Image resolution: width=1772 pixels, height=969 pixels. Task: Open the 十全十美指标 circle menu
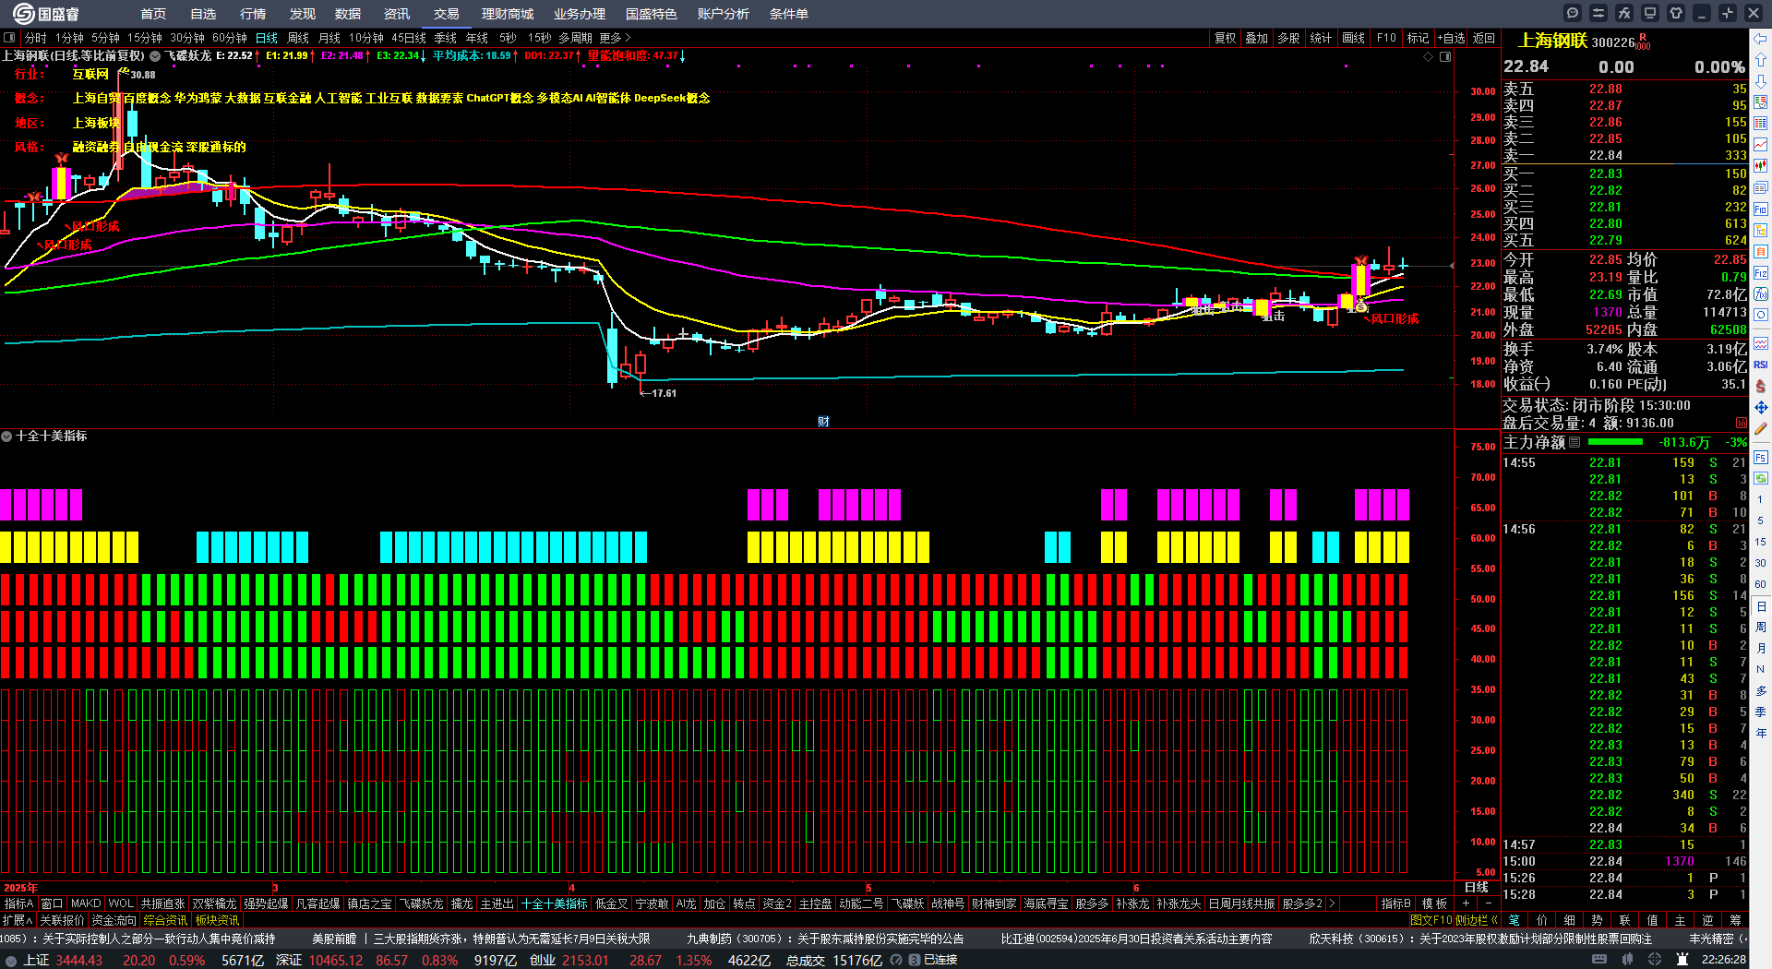6,436
